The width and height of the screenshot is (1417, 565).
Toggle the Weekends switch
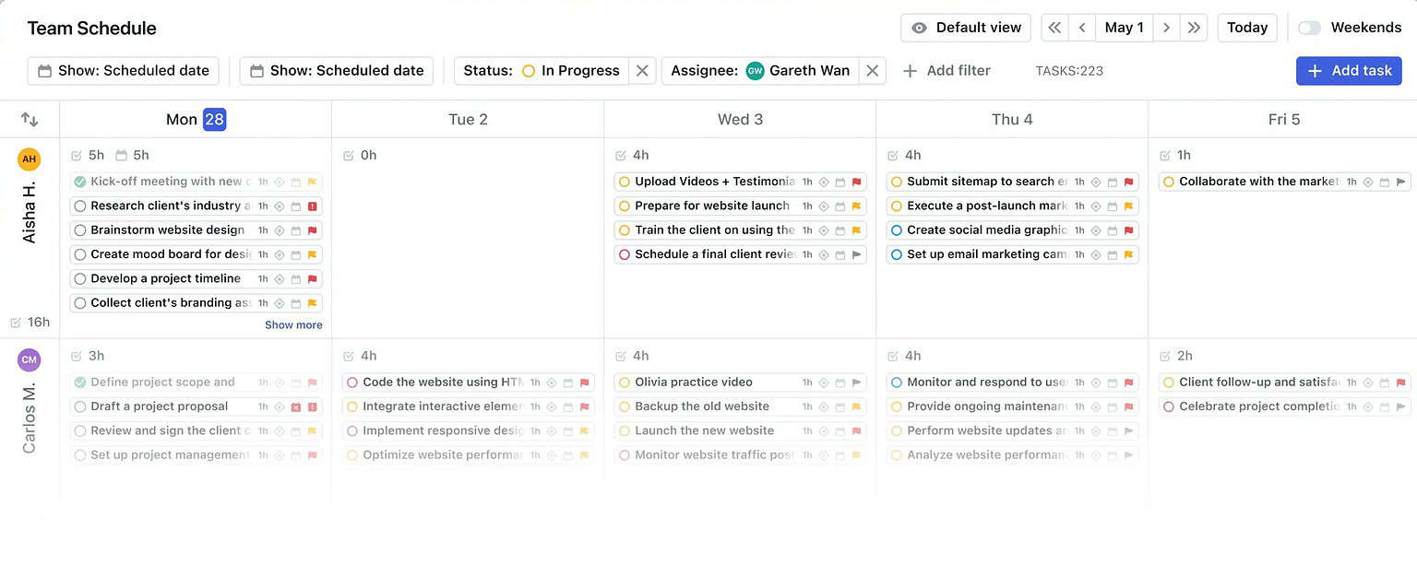(x=1309, y=27)
